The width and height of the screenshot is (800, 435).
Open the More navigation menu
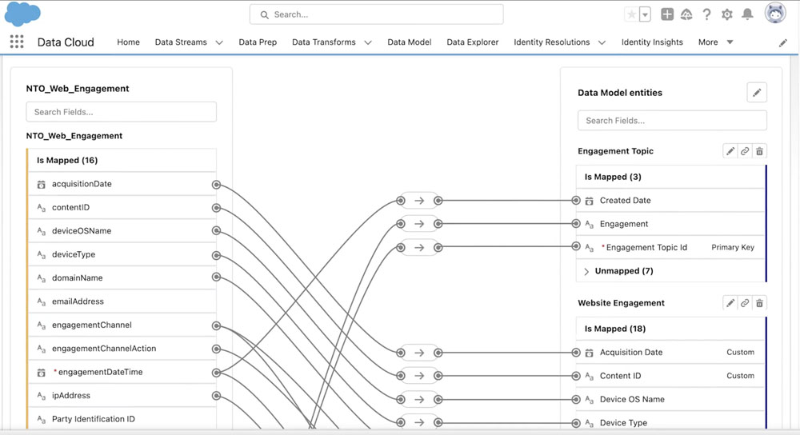coord(715,42)
